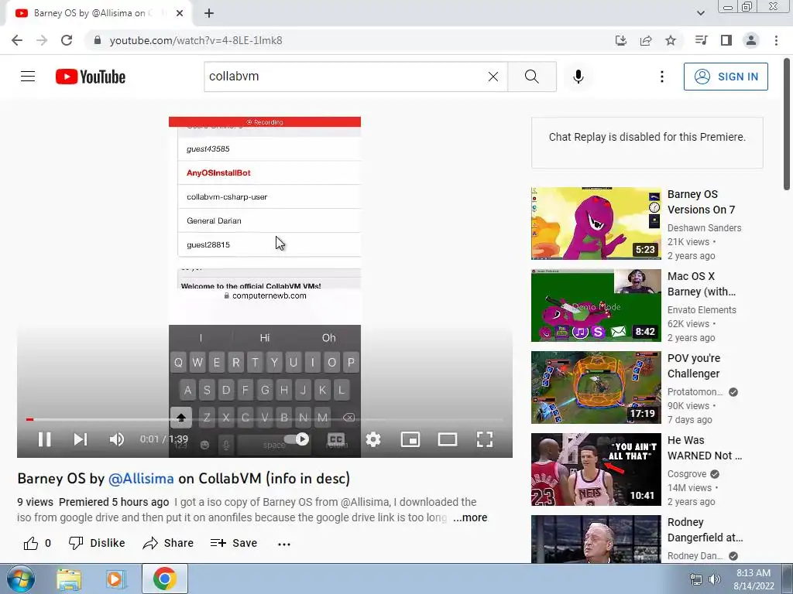Screen dimensions: 793x594
Task: Share the video
Action: (168, 543)
